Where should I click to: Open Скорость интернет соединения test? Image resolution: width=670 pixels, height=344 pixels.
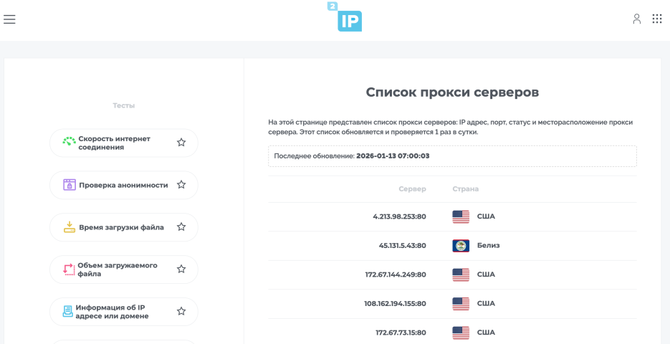tap(124, 143)
